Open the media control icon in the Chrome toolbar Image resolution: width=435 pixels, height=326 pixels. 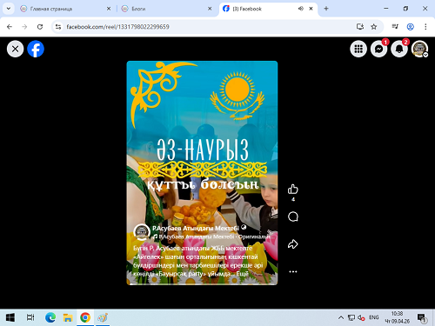click(395, 27)
